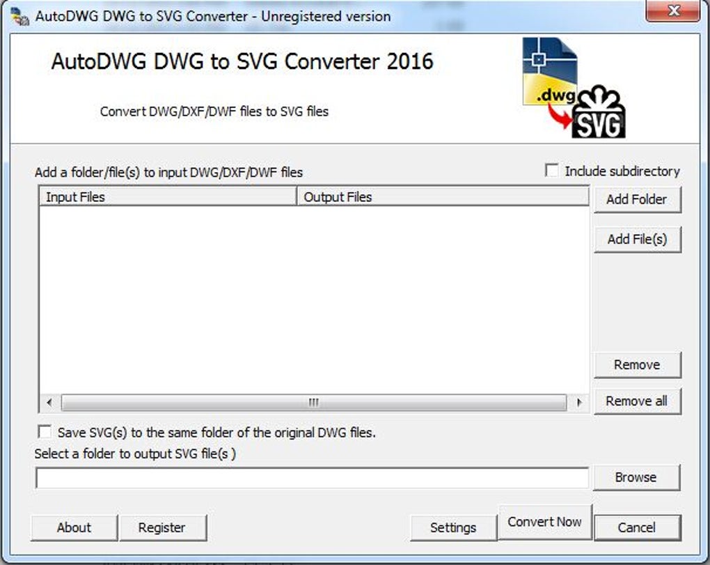Click the horizontal scrollbar right arrow
Viewport: 710px width, 565px height.
pos(578,403)
